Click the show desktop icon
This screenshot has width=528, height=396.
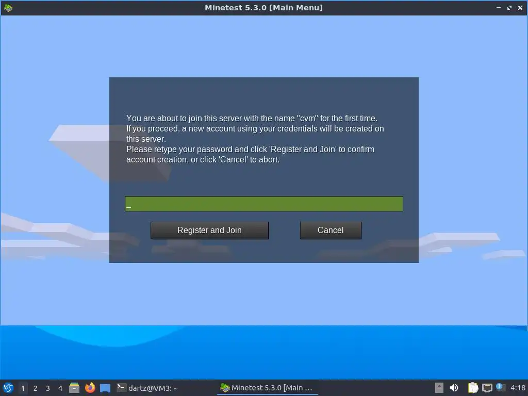click(105, 388)
